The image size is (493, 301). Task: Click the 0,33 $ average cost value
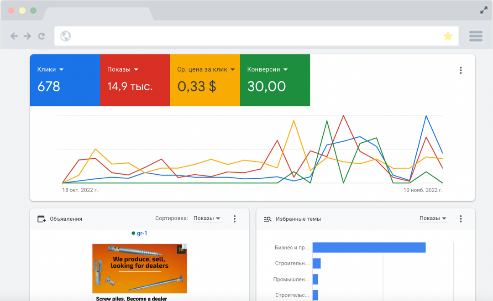pos(197,86)
